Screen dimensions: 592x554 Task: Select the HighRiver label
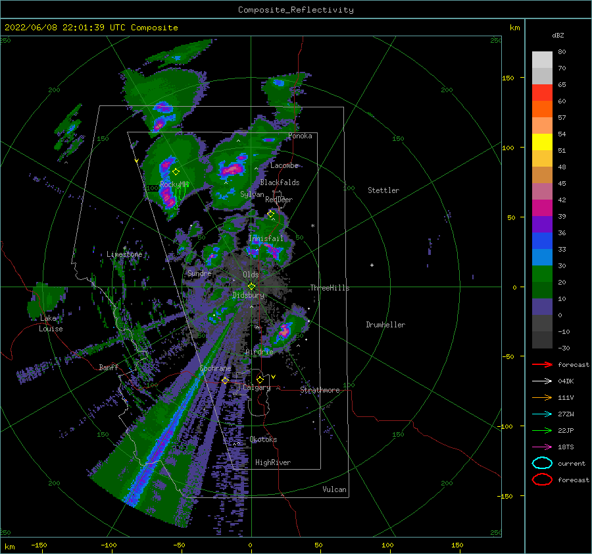click(273, 462)
